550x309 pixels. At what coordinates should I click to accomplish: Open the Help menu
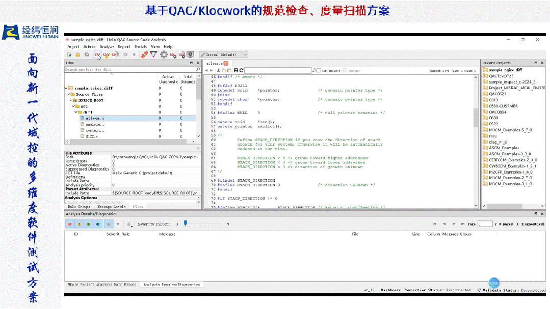(x=168, y=47)
